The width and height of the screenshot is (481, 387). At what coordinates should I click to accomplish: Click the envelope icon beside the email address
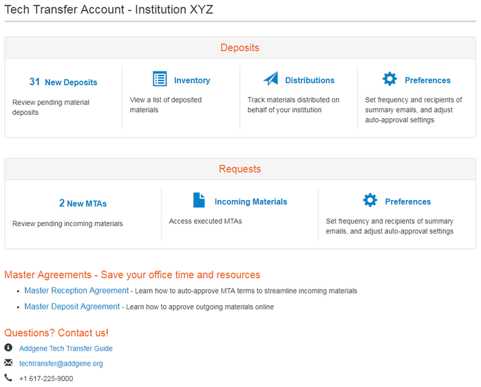[8, 362]
